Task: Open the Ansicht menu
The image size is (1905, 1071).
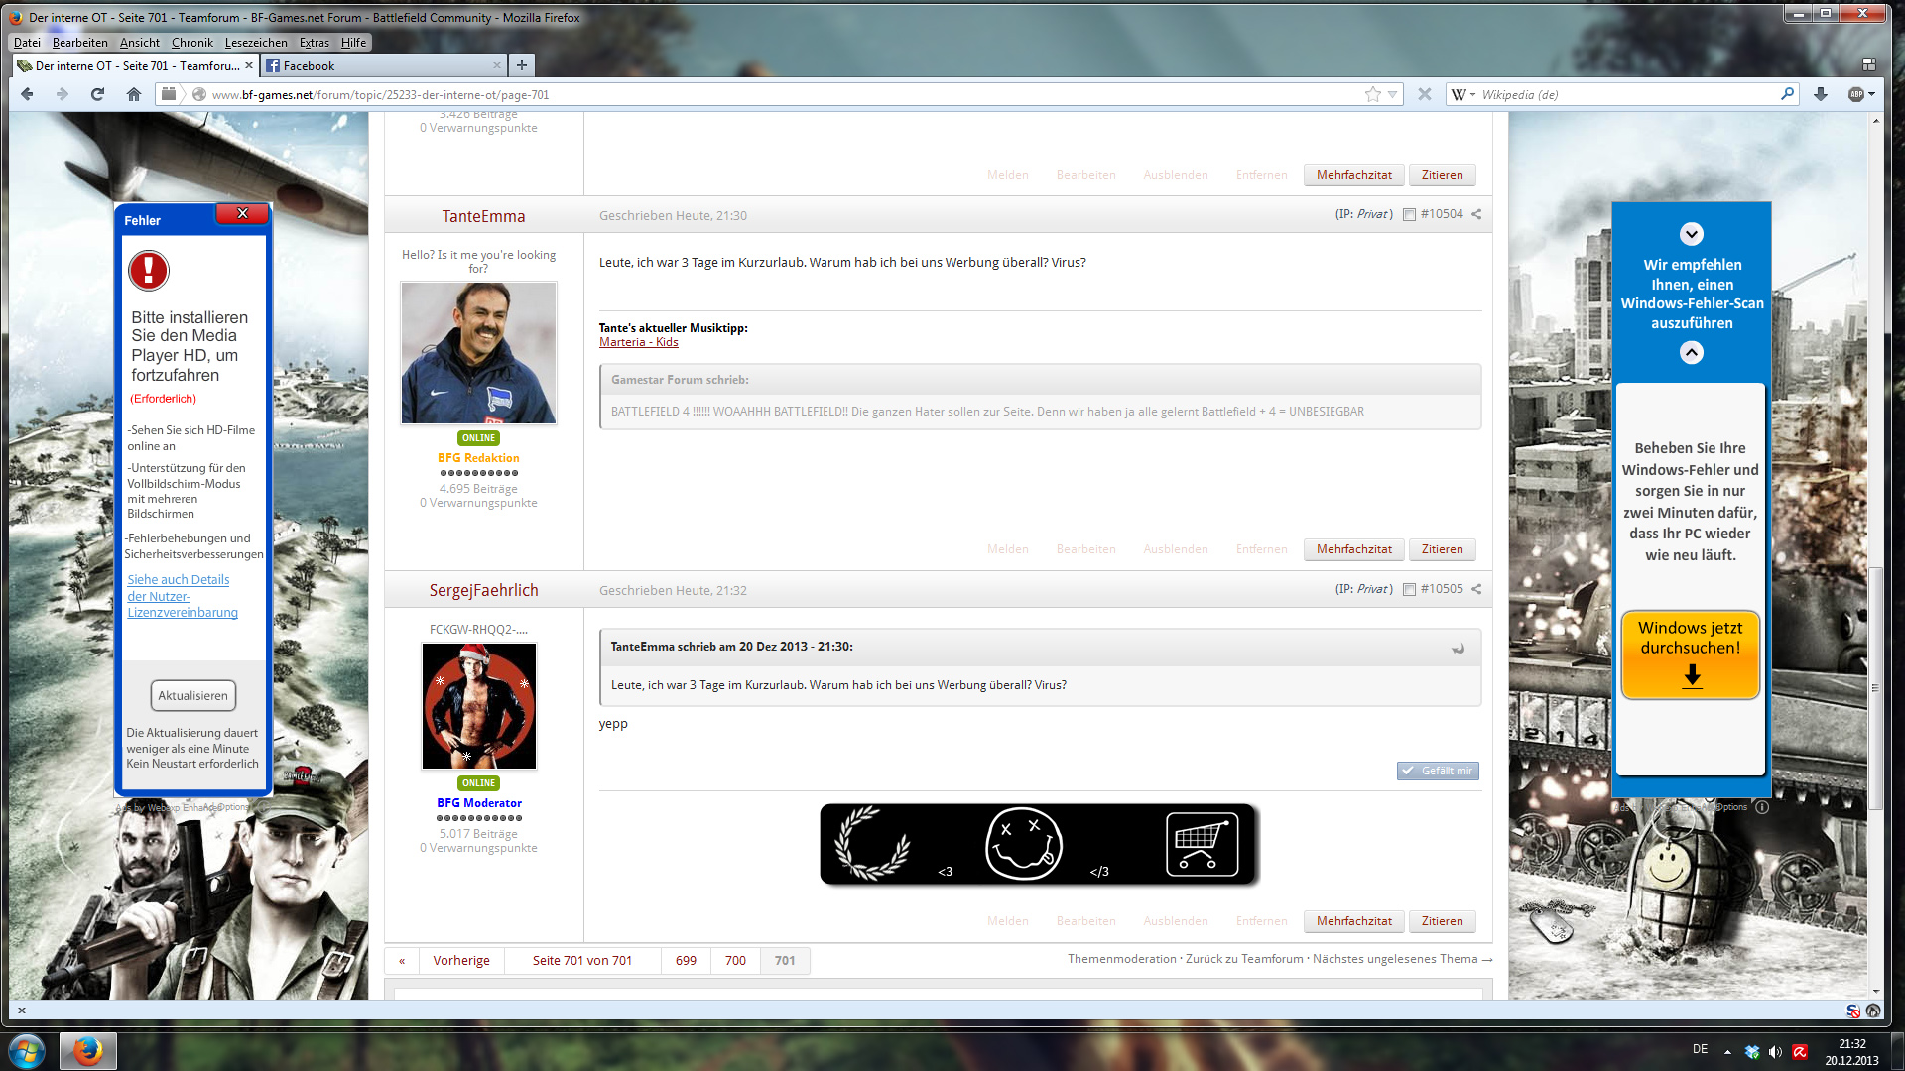Action: coord(139,42)
